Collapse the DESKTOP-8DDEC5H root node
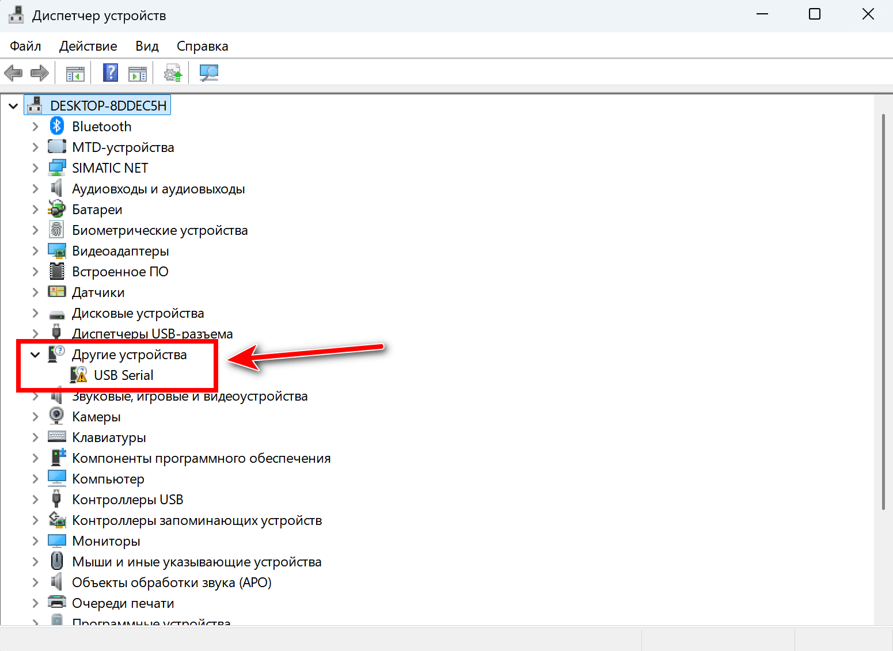Viewport: 893px width, 651px height. (13, 106)
